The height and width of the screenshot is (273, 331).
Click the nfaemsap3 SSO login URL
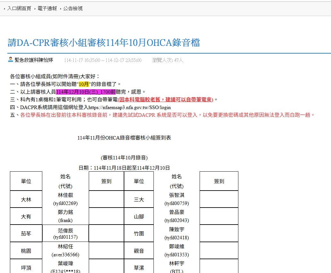[x=129, y=107]
